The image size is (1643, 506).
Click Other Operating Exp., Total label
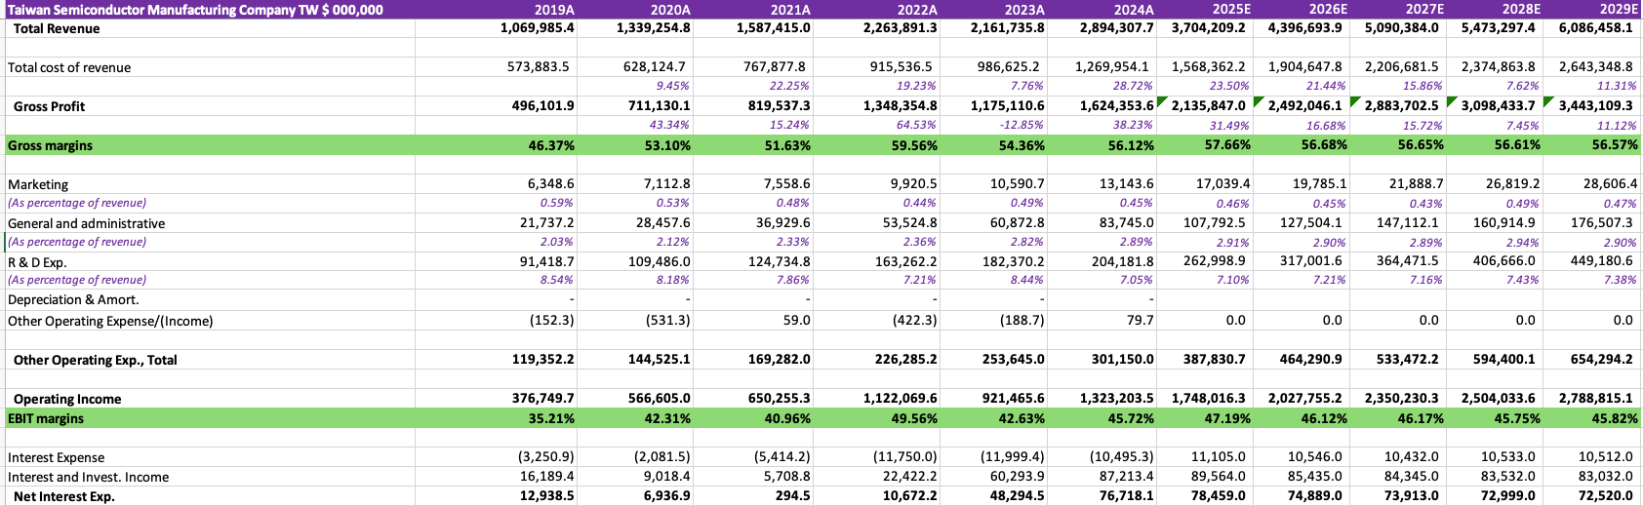(x=96, y=360)
